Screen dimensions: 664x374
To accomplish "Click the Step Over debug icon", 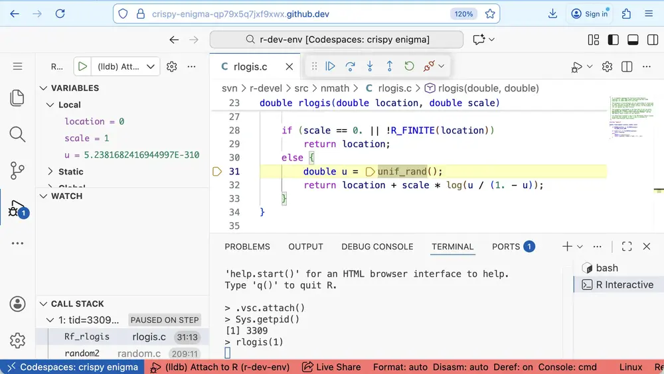I will click(x=350, y=66).
